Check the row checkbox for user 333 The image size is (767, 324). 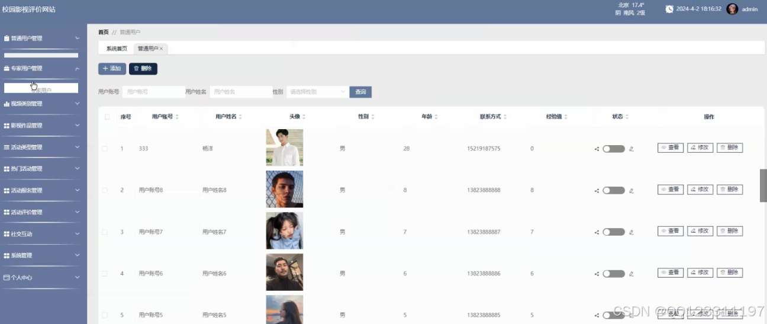105,149
